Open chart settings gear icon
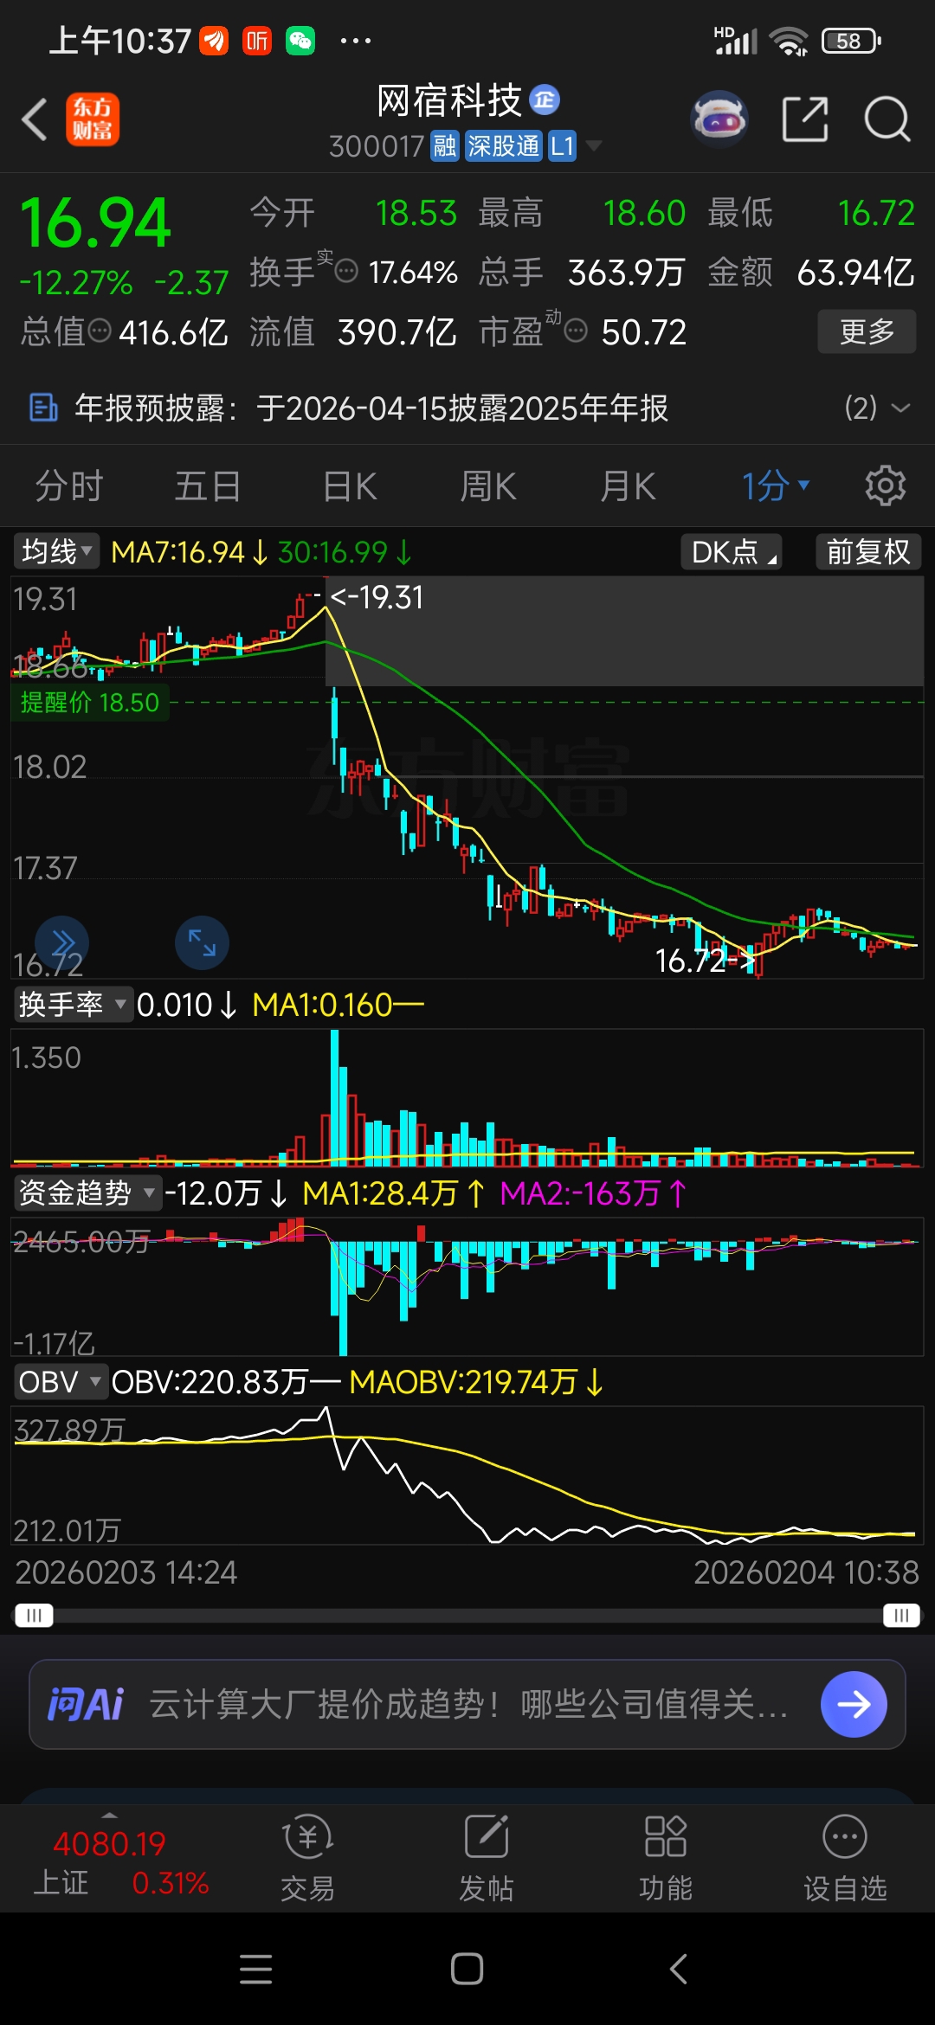Viewport: 935px width, 2025px height. pos(886,485)
